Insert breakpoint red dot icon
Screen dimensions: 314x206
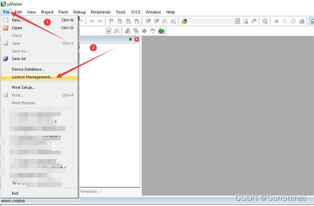pyautogui.click(x=277, y=21)
